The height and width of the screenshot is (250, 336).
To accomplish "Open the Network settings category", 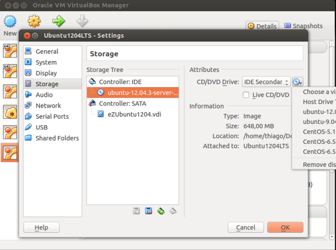I will click(52, 106).
